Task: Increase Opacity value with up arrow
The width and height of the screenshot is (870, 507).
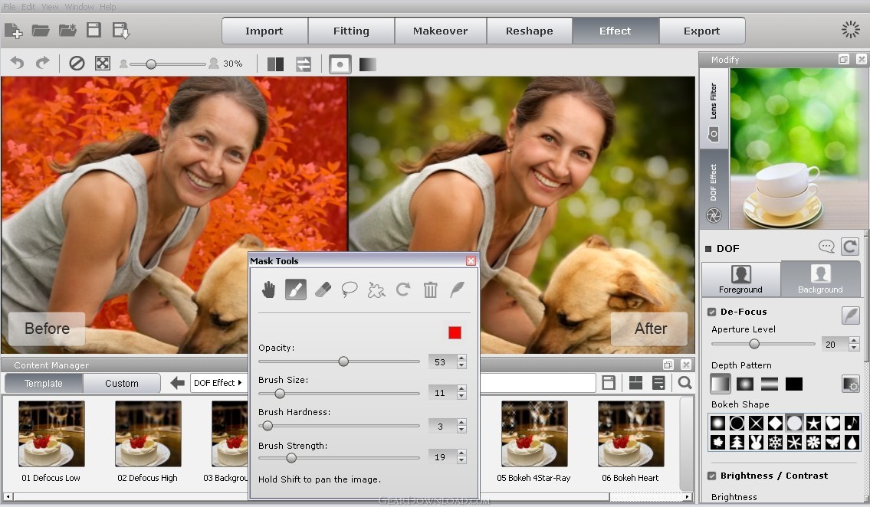Action: [461, 358]
